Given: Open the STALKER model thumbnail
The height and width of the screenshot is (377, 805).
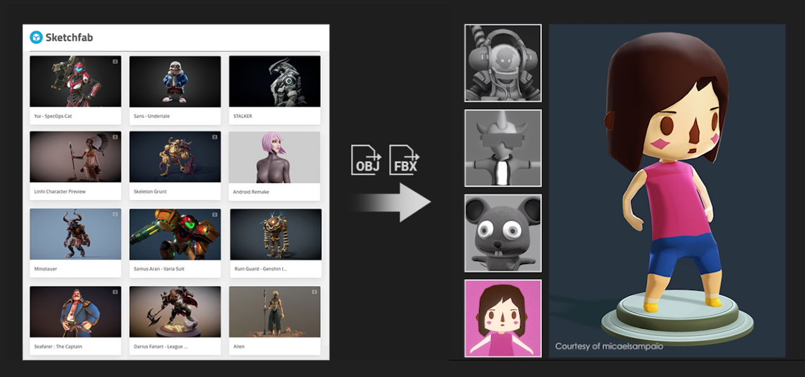Looking at the screenshot, I should click(x=275, y=81).
